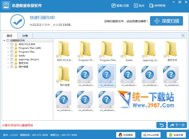Viewport: 189px width, 139px height.
Task: Collapse the 扫描到的文件 root node
Action: point(4,40)
